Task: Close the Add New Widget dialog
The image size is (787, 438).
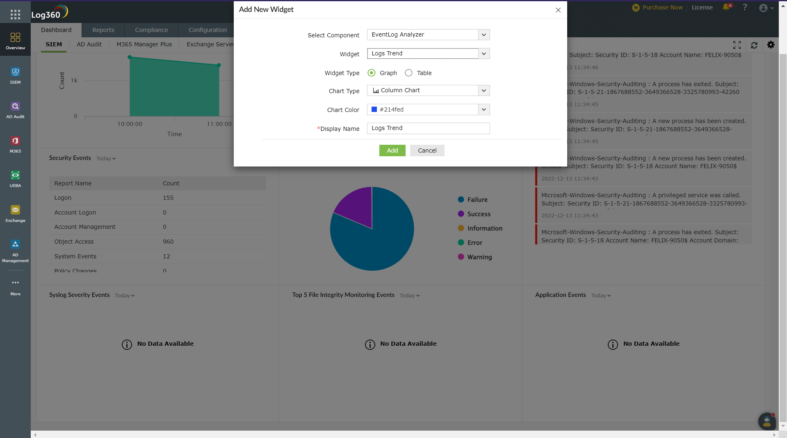Action: point(558,10)
